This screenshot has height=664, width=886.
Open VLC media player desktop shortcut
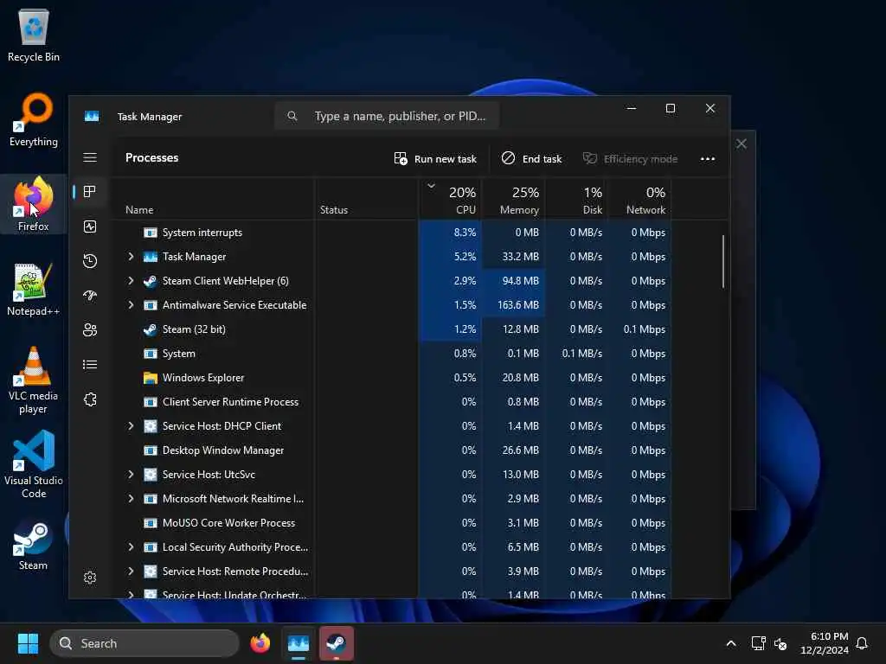(x=34, y=380)
